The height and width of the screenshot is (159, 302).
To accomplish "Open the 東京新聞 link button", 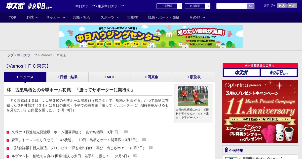I will coord(195,6).
